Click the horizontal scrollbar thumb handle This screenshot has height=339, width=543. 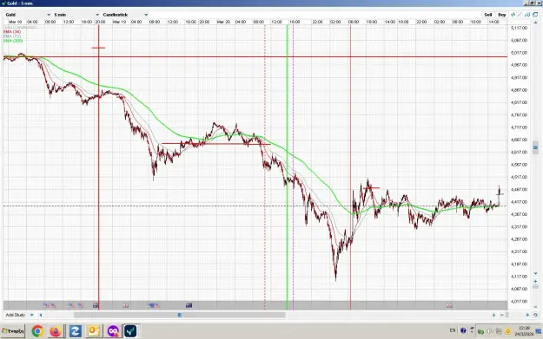click(x=179, y=315)
